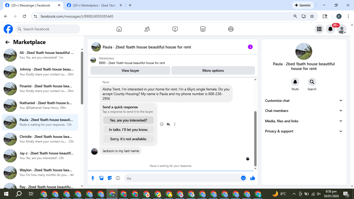Open the Friends icon in top navigation

pyautogui.click(x=147, y=29)
